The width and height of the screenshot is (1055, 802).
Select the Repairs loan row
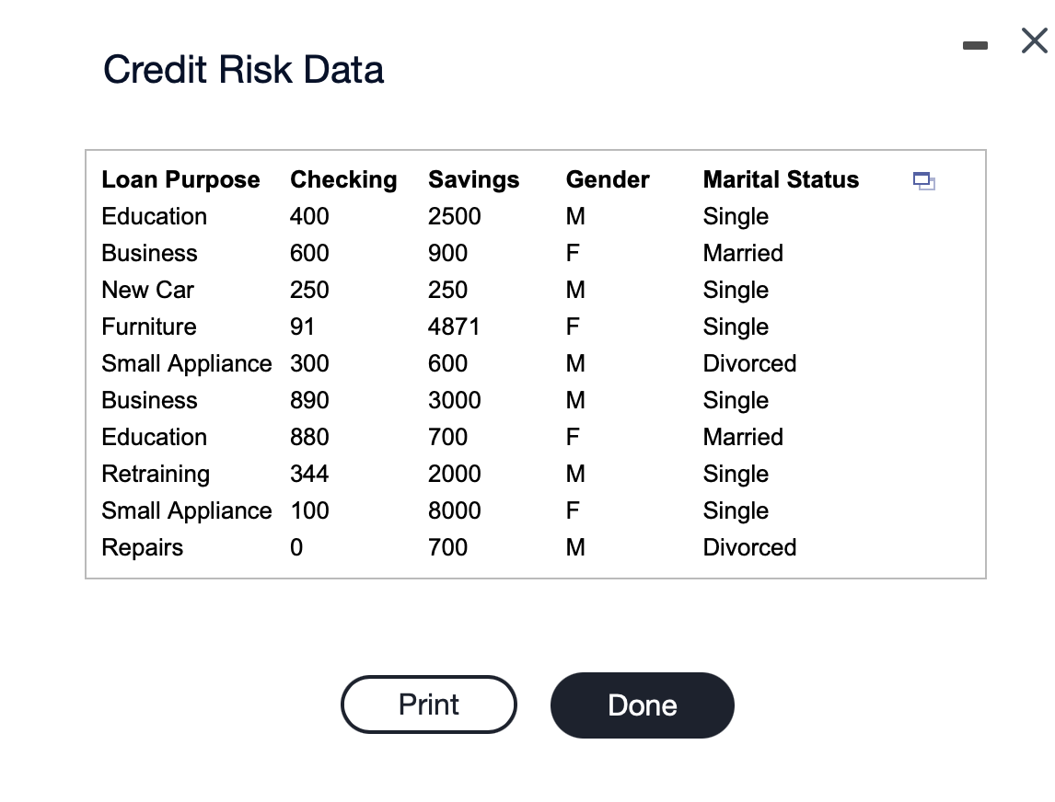click(x=142, y=547)
